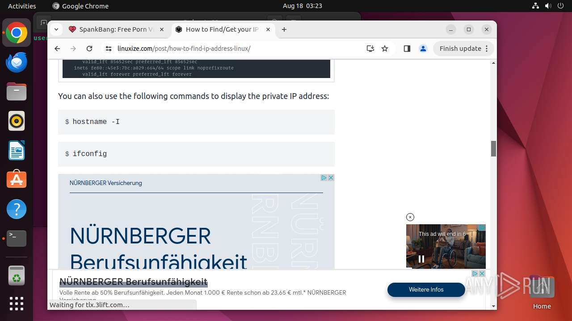Open power menu icon in the system tray
Screen dimensions: 572x321
coord(560,6)
